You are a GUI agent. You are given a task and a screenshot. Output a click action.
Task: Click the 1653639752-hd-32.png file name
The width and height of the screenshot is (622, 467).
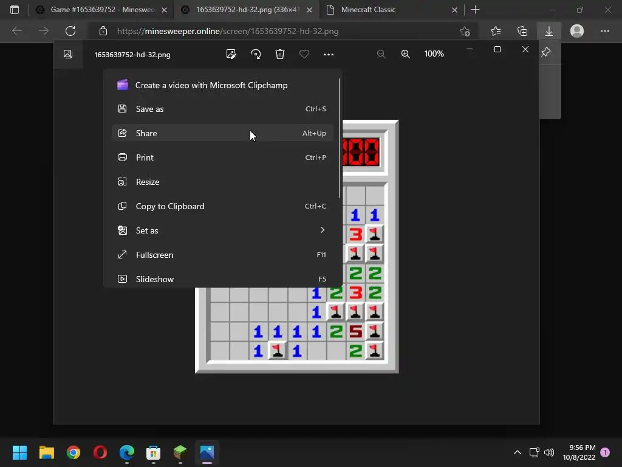[132, 54]
